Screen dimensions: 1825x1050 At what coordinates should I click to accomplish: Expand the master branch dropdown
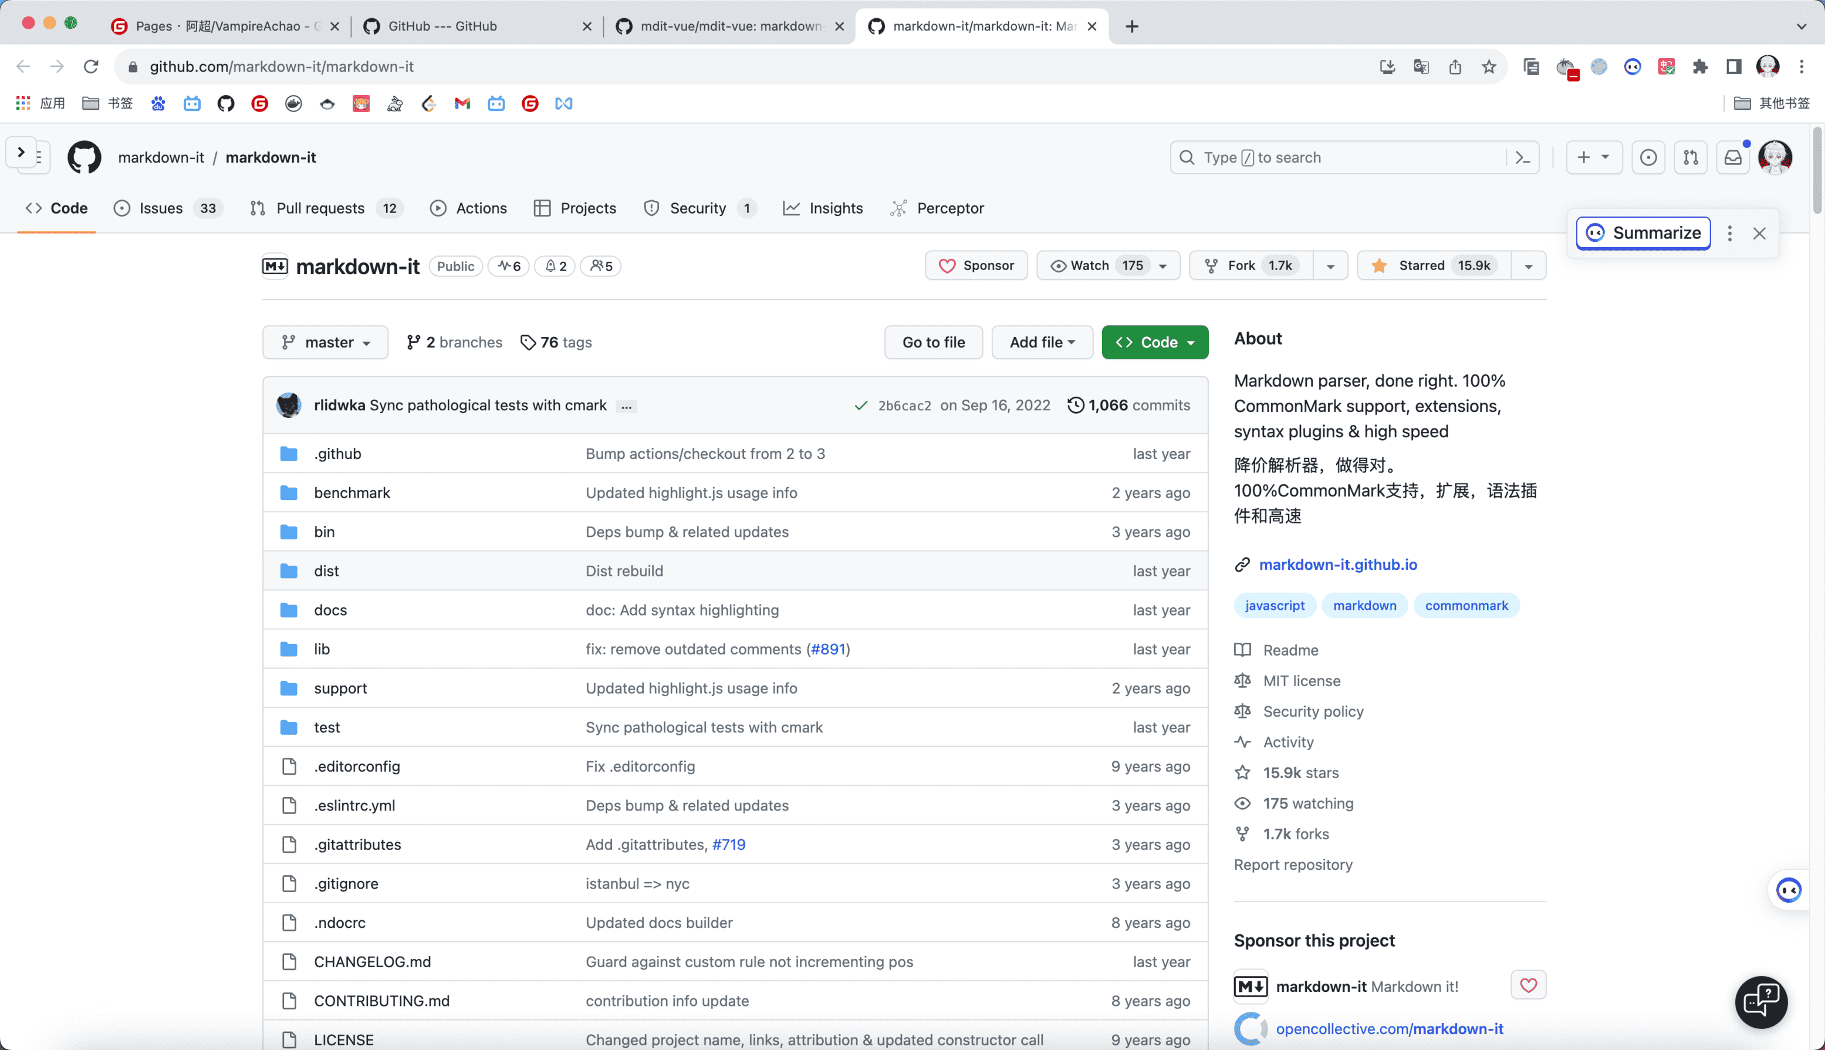point(325,343)
